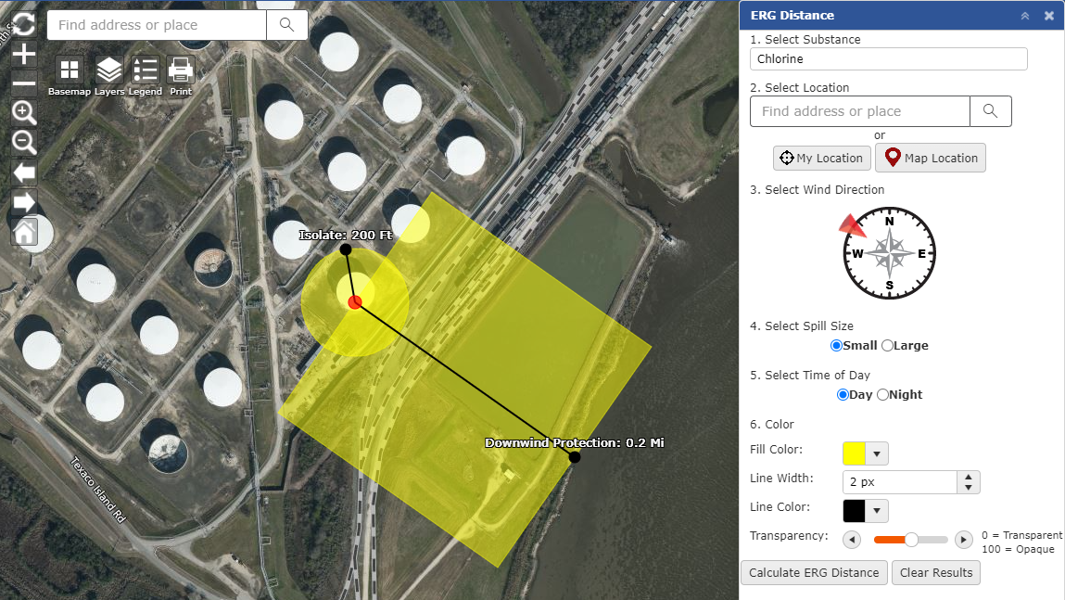
Task: Select Night as time of day
Action: pos(882,395)
